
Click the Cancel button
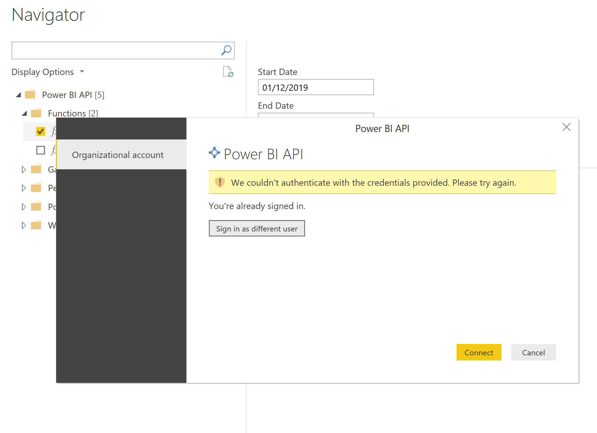click(533, 352)
